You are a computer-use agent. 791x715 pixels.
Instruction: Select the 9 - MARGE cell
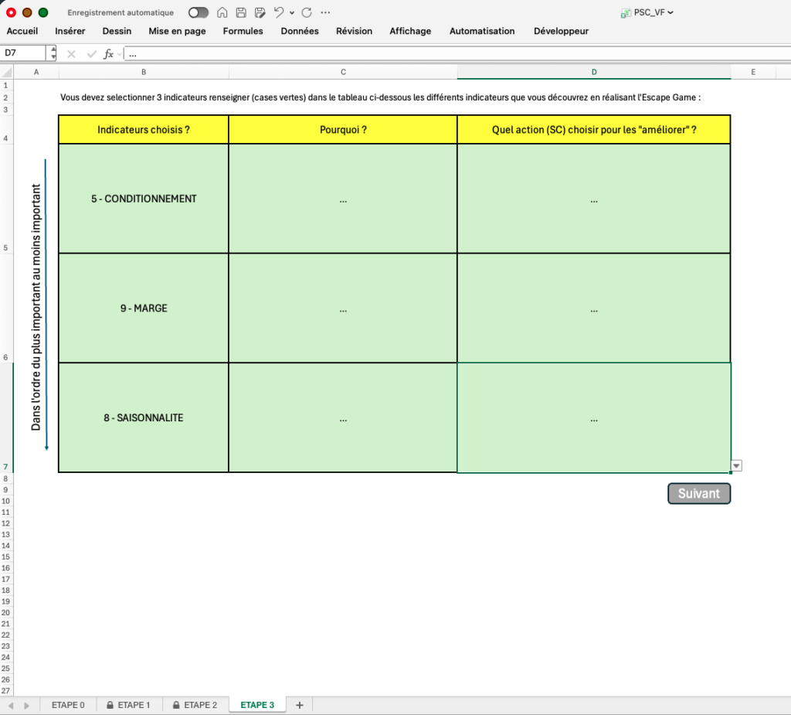tap(143, 308)
